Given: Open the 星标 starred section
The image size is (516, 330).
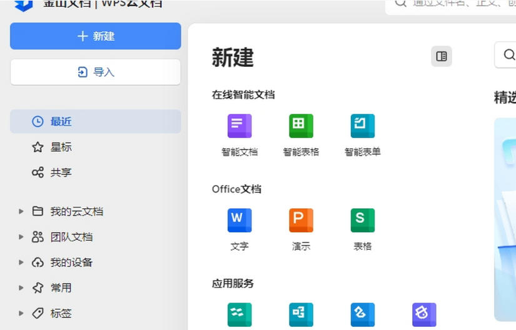Looking at the screenshot, I should 61,147.
